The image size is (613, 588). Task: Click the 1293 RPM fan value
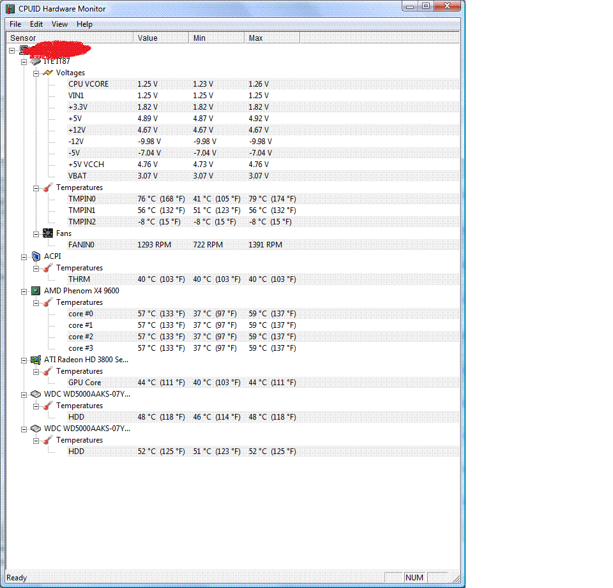pos(154,245)
